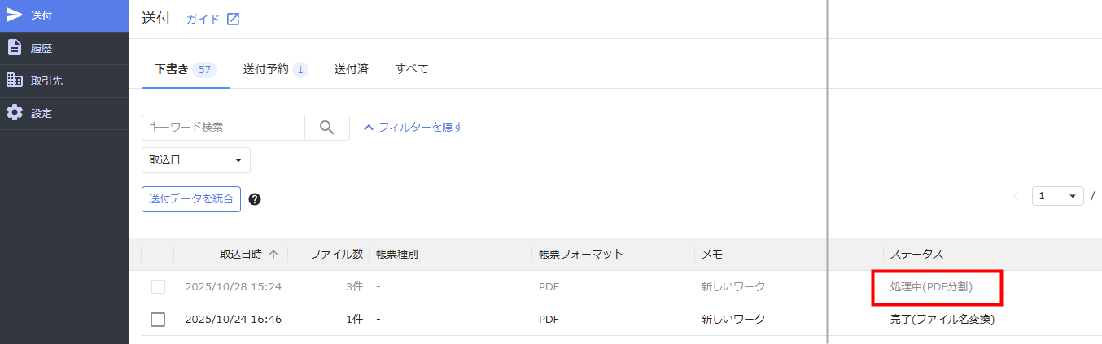Select the すべて tab
This screenshot has height=344, width=1102.
click(x=412, y=69)
